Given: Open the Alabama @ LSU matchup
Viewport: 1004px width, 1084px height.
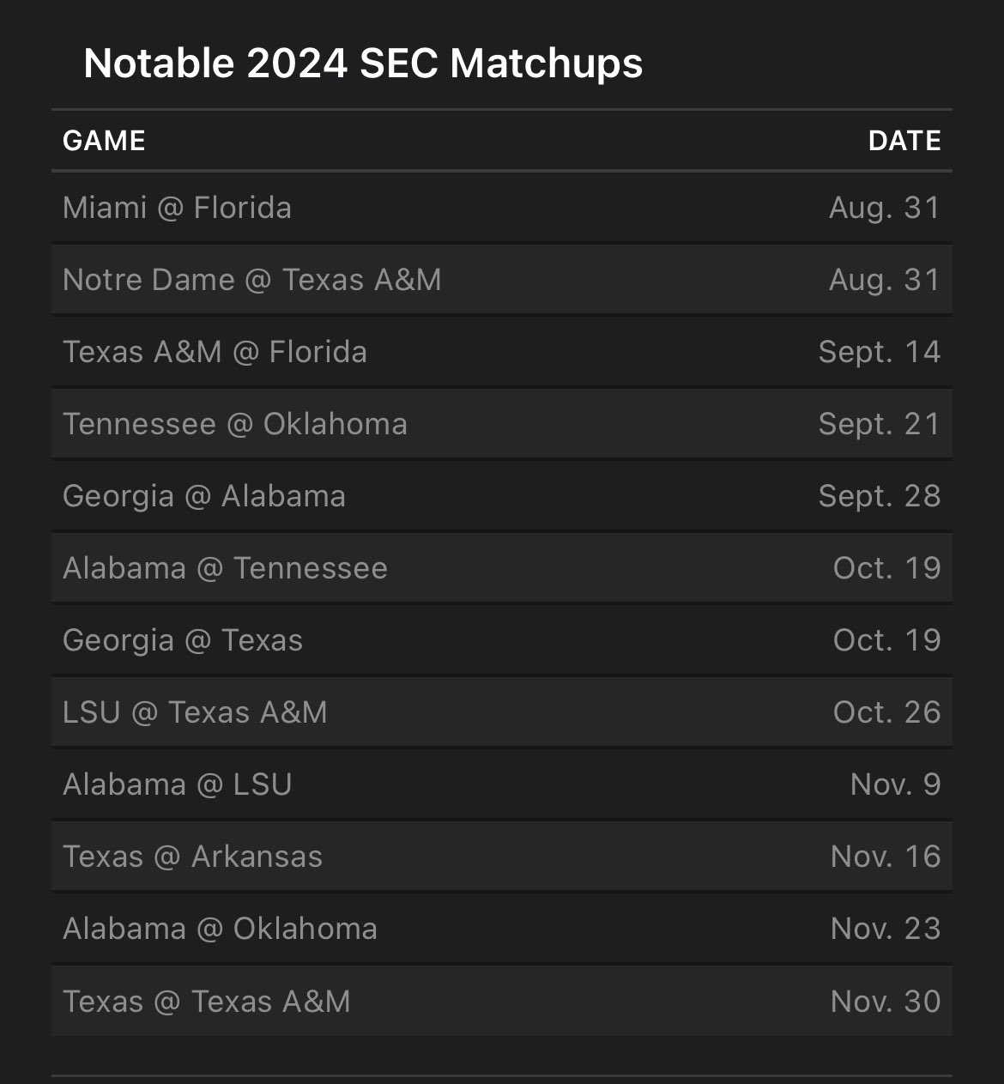Looking at the screenshot, I should [502, 784].
